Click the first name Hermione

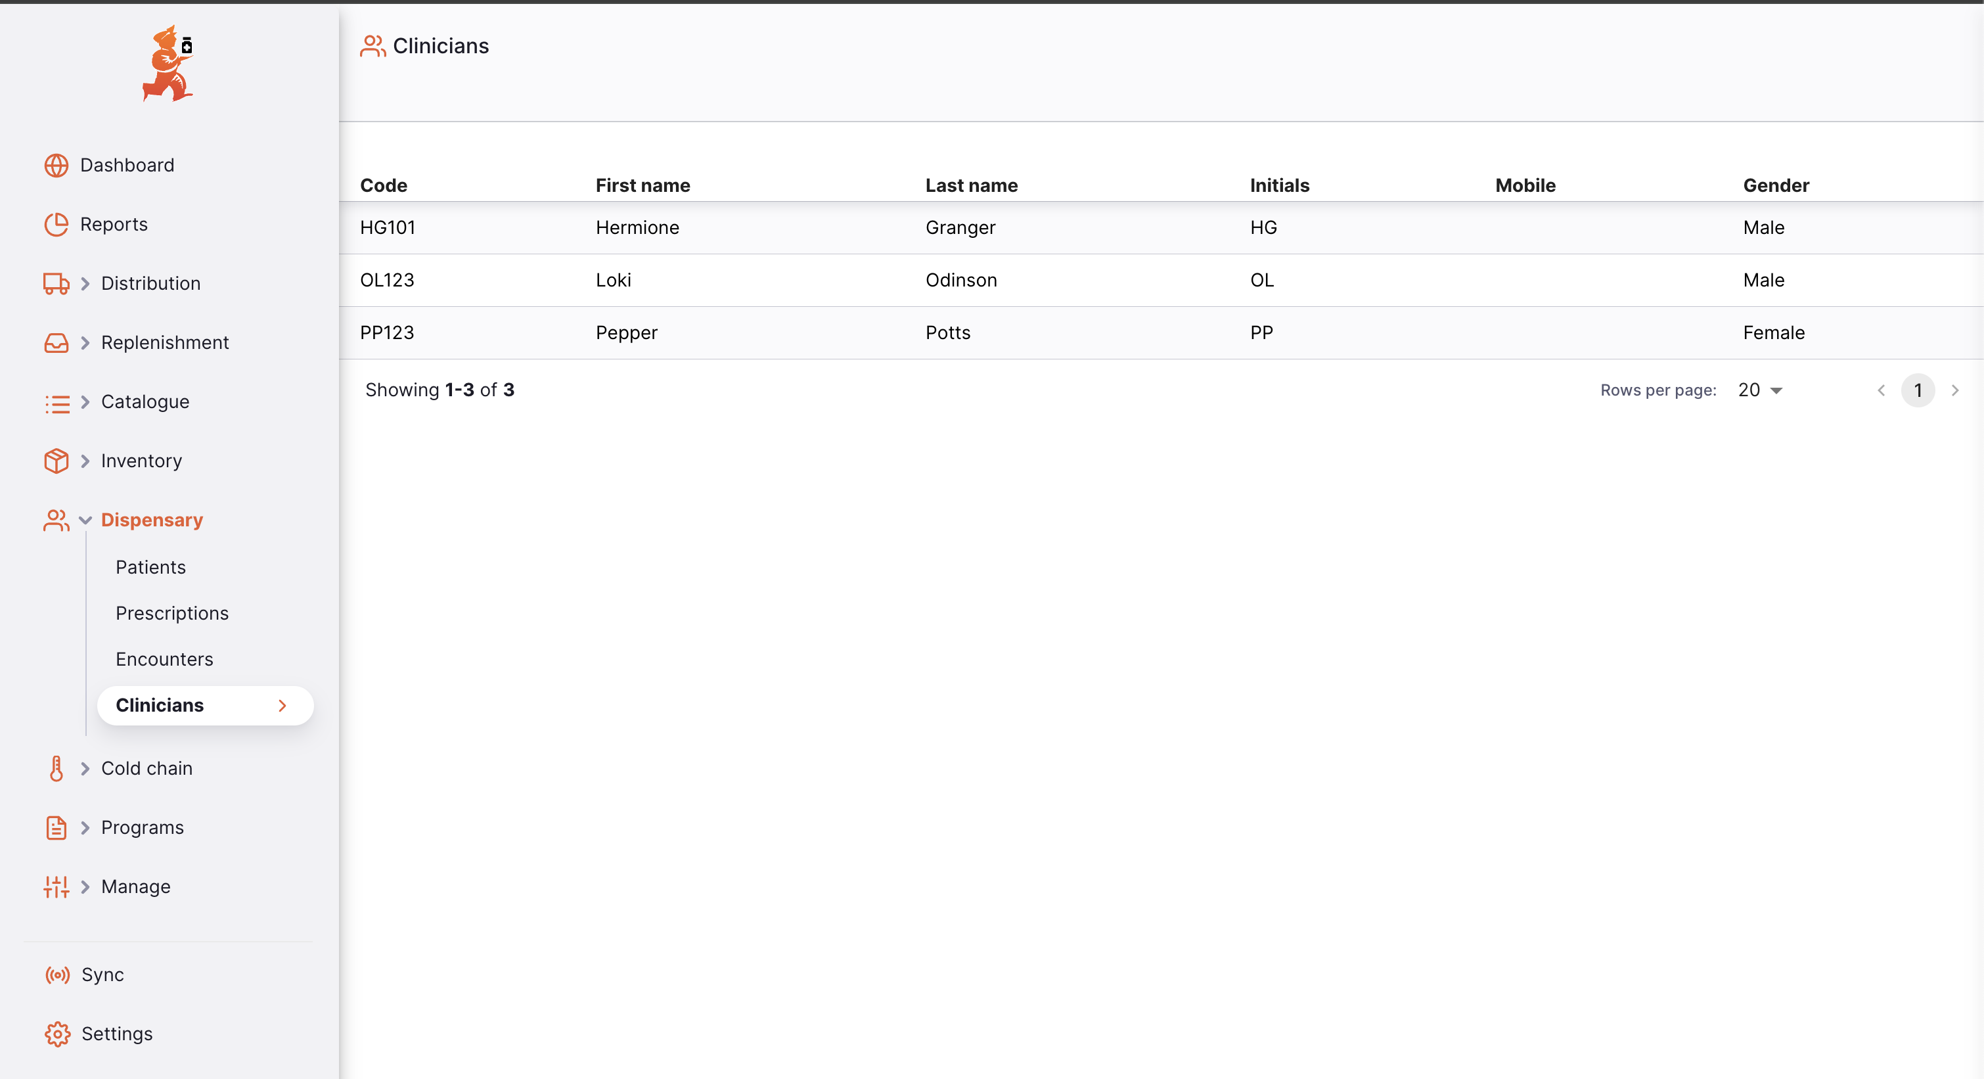(x=638, y=228)
